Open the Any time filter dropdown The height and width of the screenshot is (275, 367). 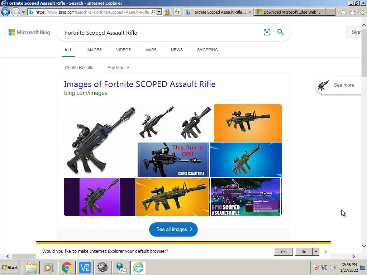tap(118, 68)
